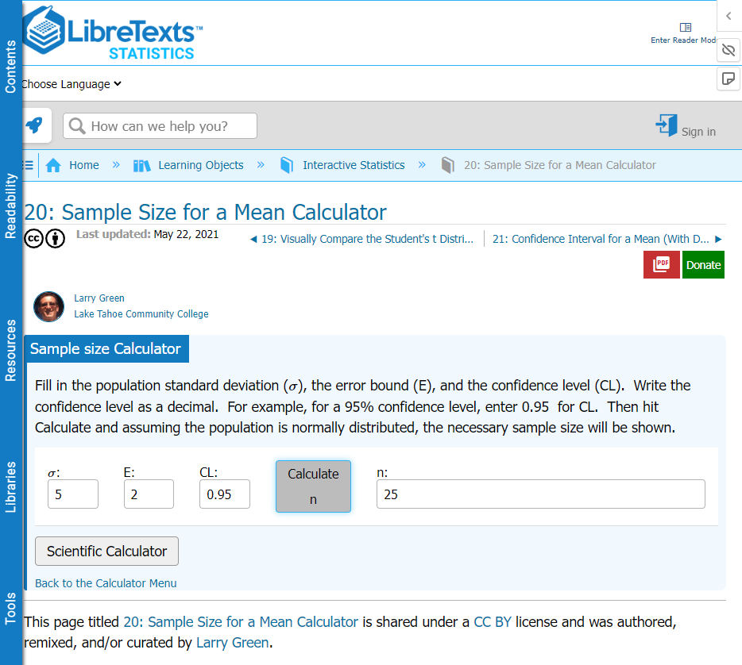Viewport: 742px width, 665px height.
Task: Toggle the crossed-out eye visibility icon
Action: pyautogui.click(x=728, y=50)
